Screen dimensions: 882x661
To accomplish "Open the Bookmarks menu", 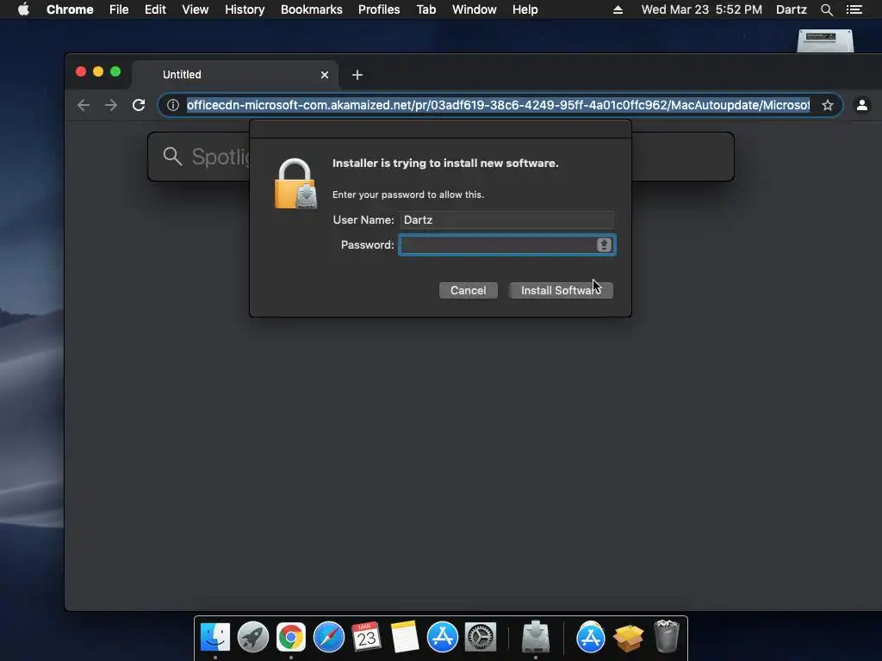I will (312, 9).
